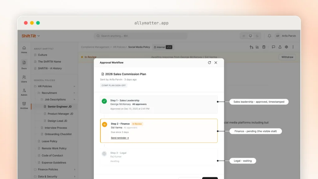Viewport: 318px width, 179px height.
Task: Click the green check icon for Step 1
Action: (x=104, y=101)
